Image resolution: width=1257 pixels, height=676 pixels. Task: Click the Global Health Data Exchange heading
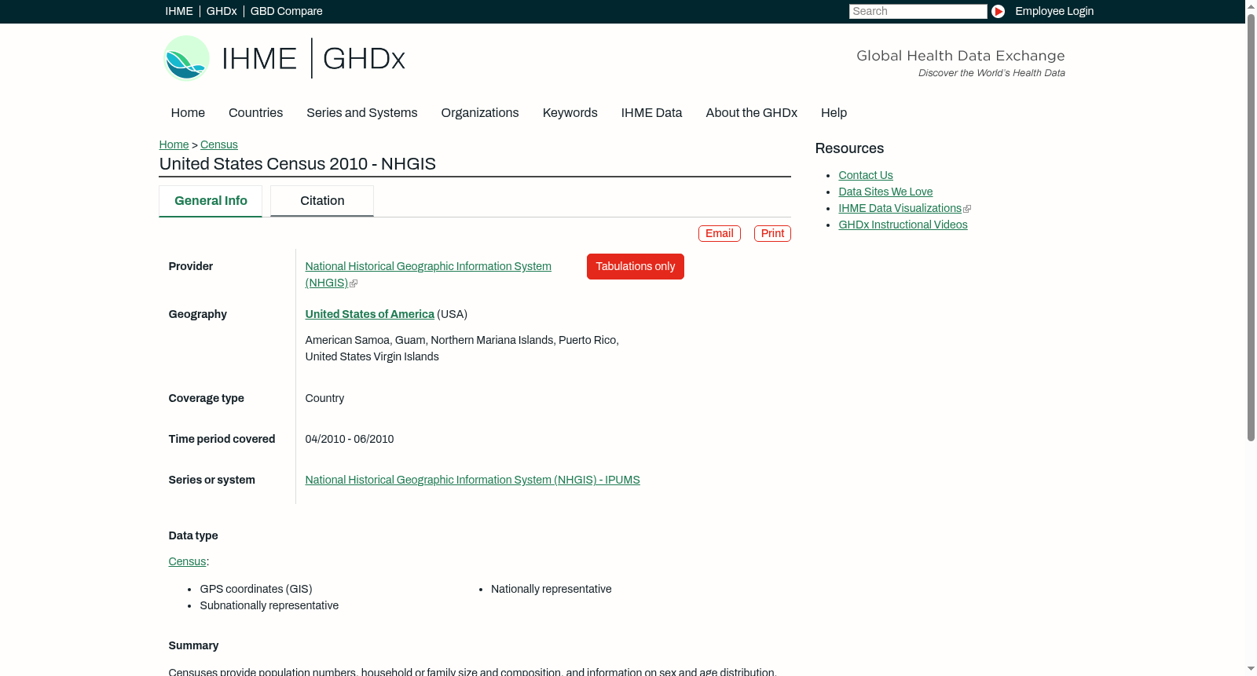[961, 56]
